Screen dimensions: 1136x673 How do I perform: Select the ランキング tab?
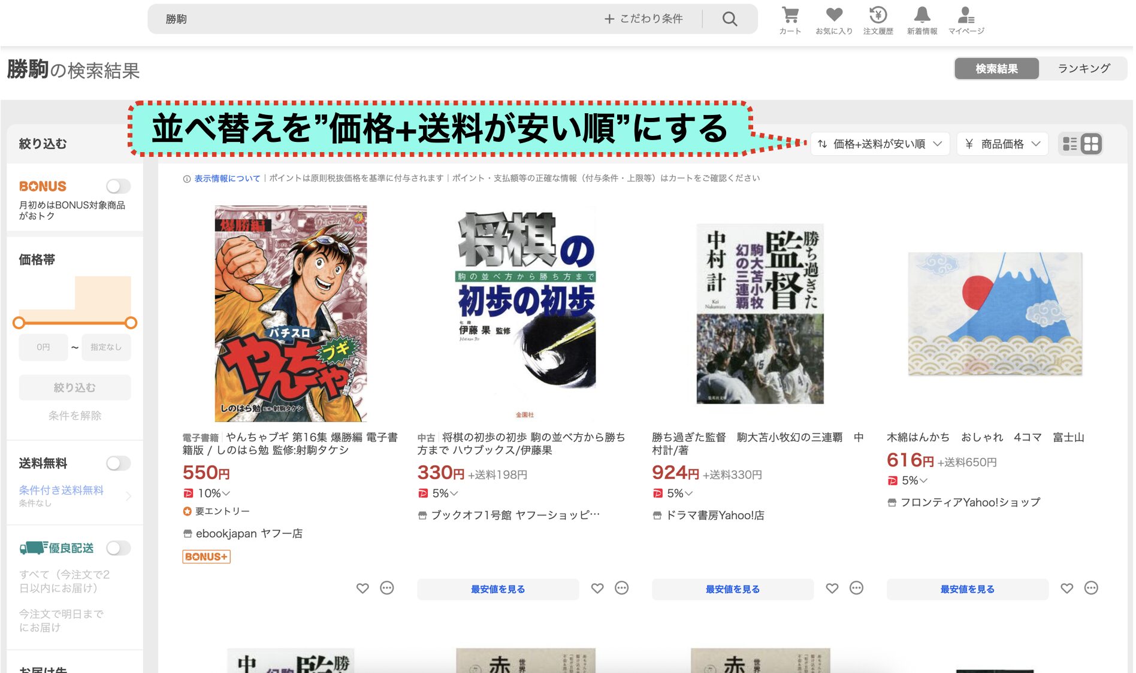[x=1083, y=69]
